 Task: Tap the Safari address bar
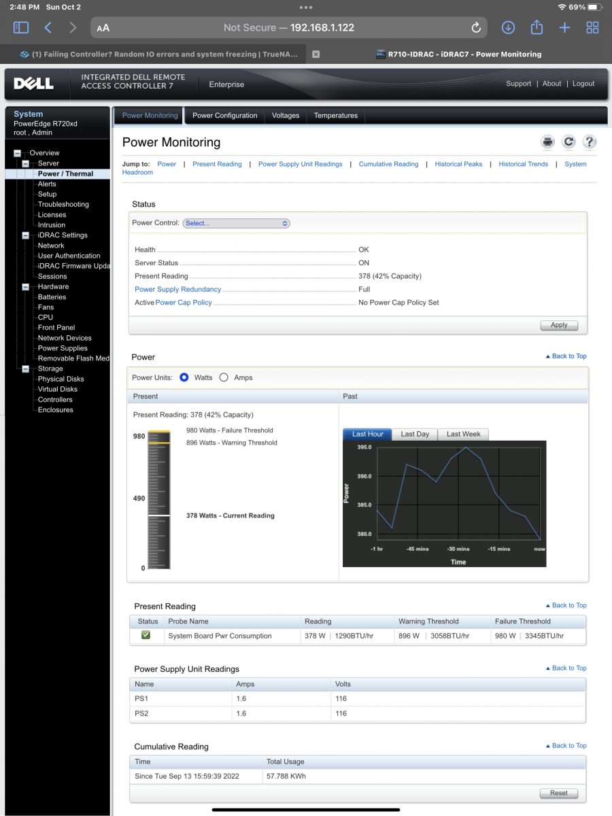point(289,28)
